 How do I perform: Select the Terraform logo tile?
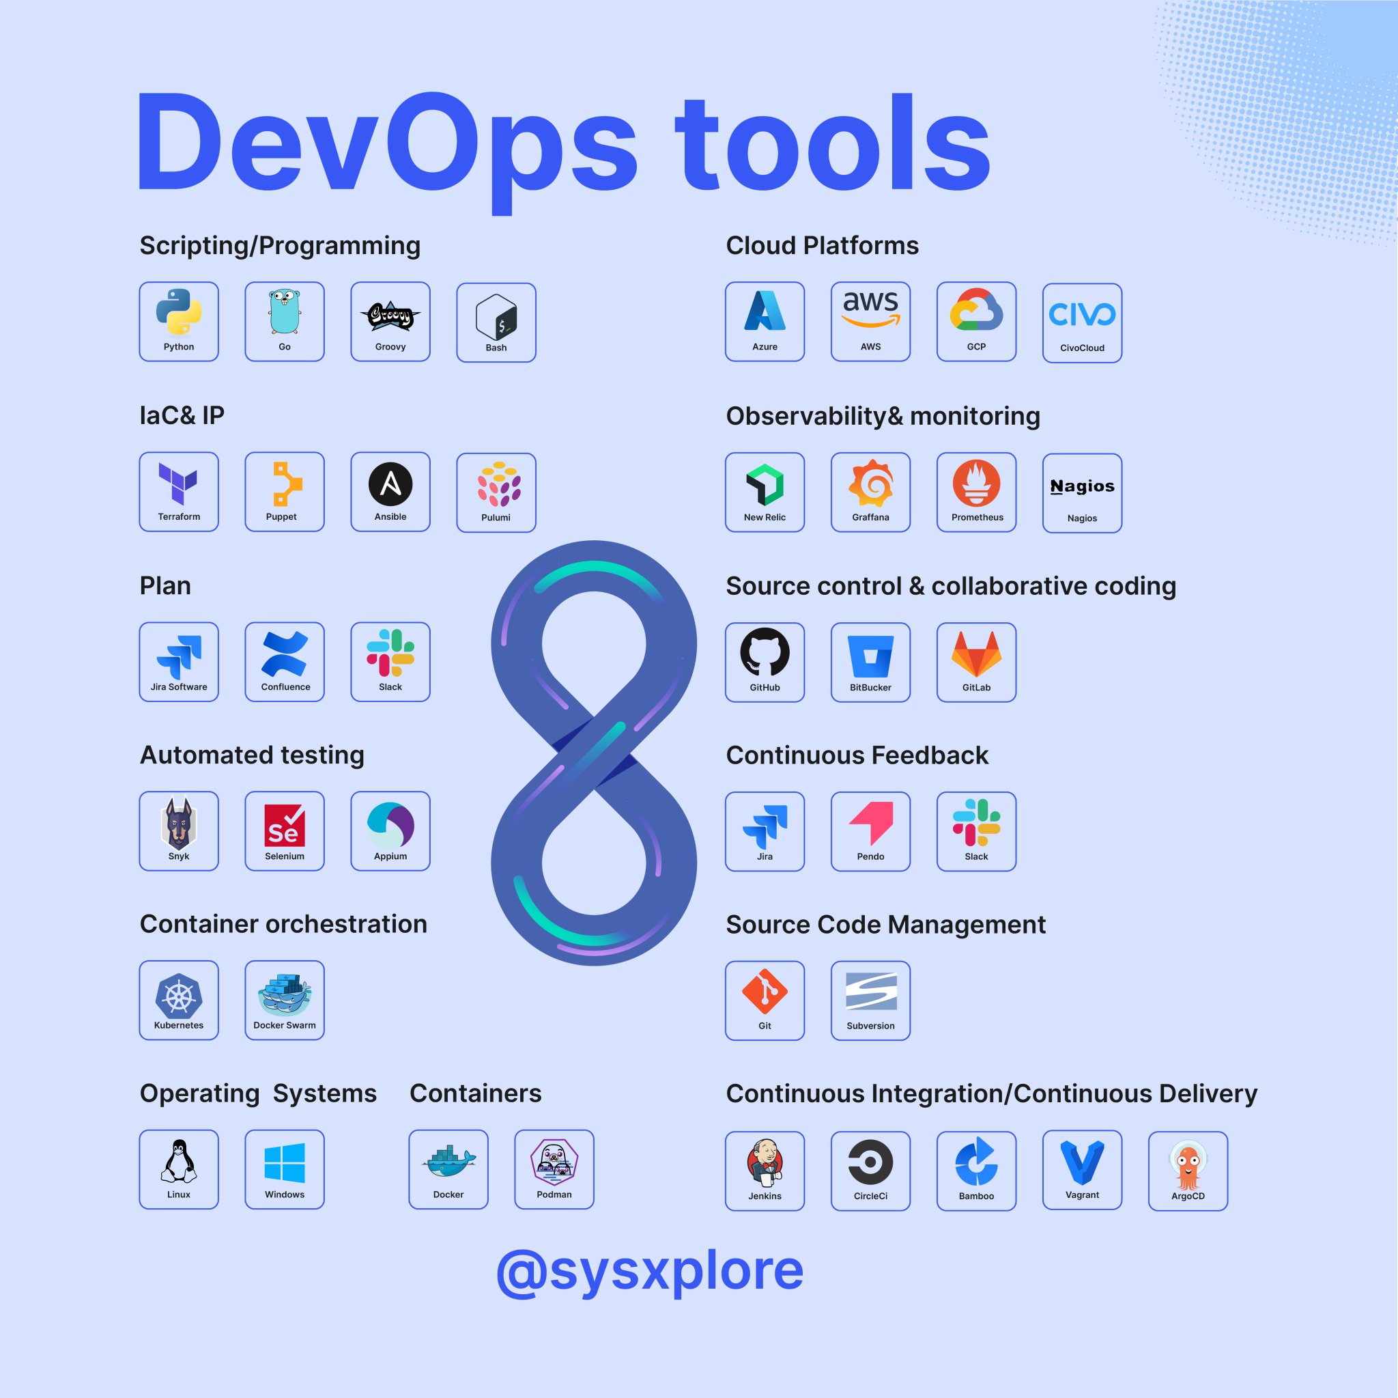(179, 492)
